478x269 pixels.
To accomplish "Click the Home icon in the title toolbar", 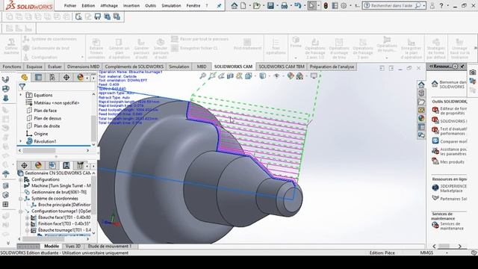I will [x=234, y=5].
